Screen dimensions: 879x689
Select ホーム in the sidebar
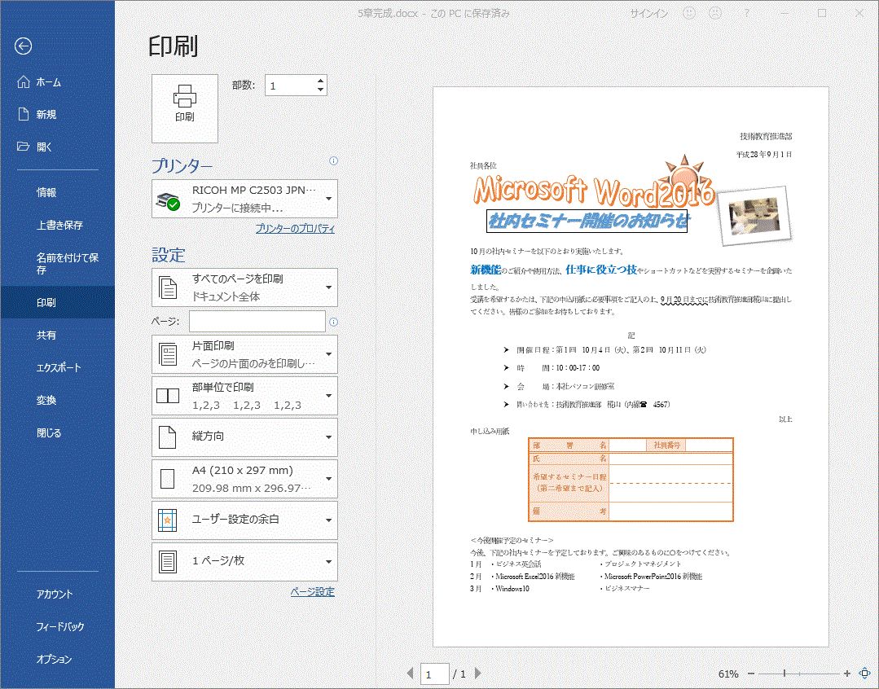(x=57, y=82)
